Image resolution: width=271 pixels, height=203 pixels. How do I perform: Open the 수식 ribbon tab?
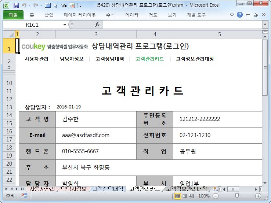[x=110, y=15]
